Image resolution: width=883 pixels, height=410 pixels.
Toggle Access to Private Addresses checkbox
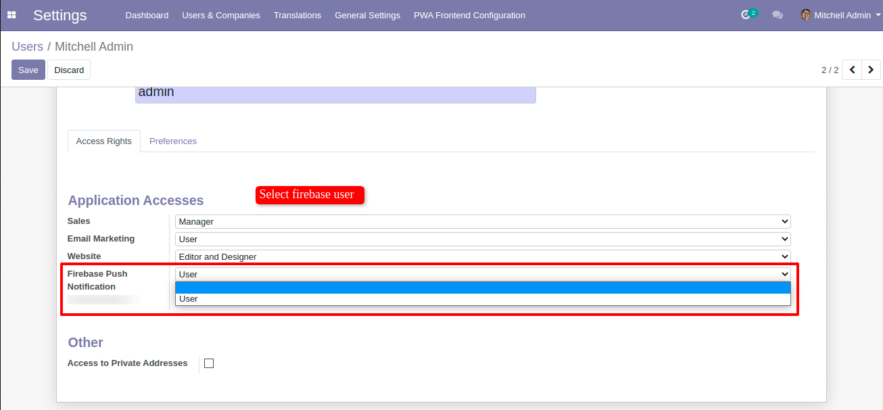coord(209,363)
